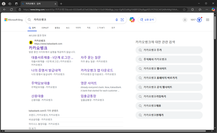The image size is (217, 133).
Task: Open the hamburger settings menu
Action: (208, 20)
